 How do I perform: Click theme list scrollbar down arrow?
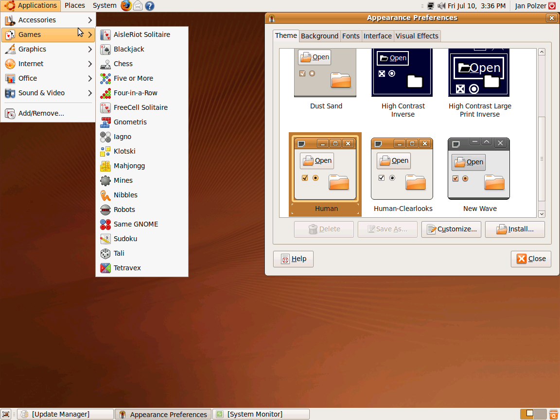tap(542, 214)
